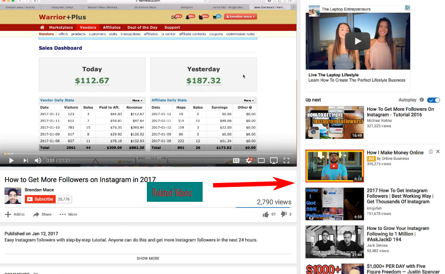Open Autoplay info icon
The height and width of the screenshot is (274, 445).
pos(422,100)
